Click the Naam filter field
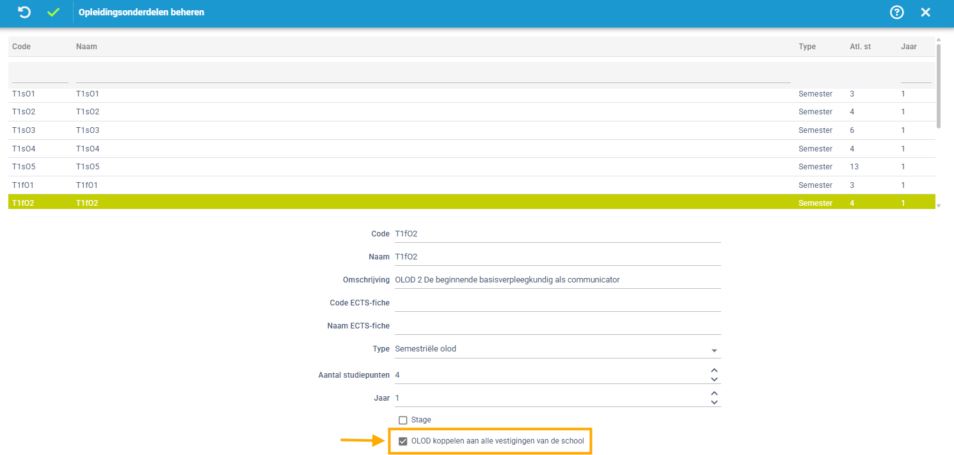Screen dimensions: 954x455 pos(433,75)
